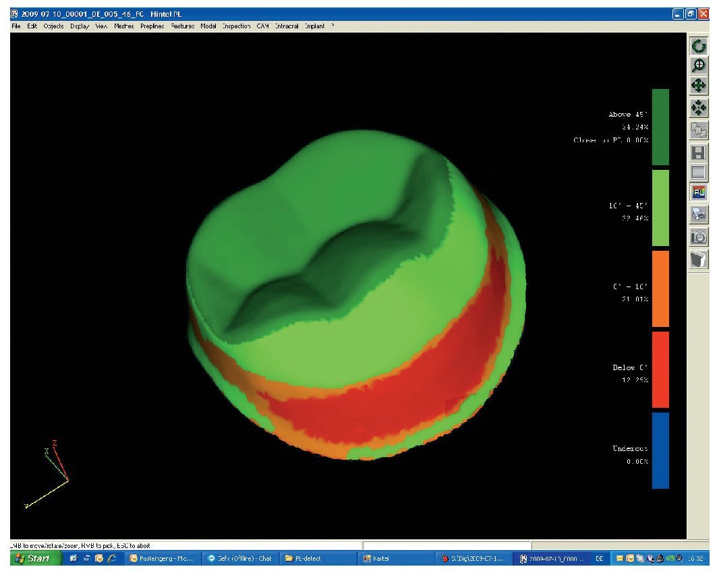The width and height of the screenshot is (719, 573).
Task: Click the Windows Start button
Action: click(32, 558)
